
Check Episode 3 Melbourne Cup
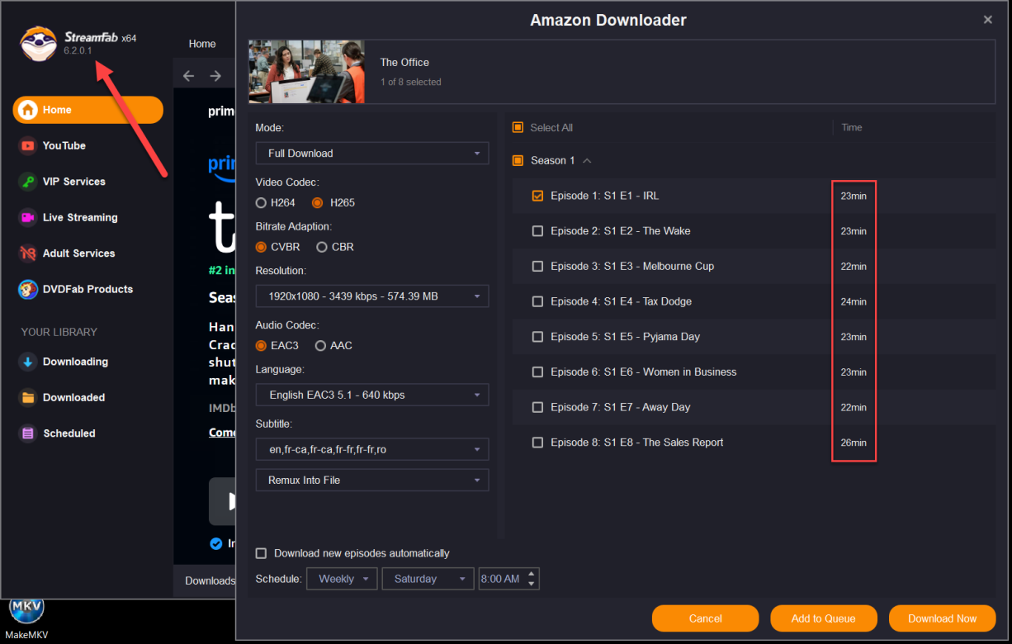[x=537, y=266]
